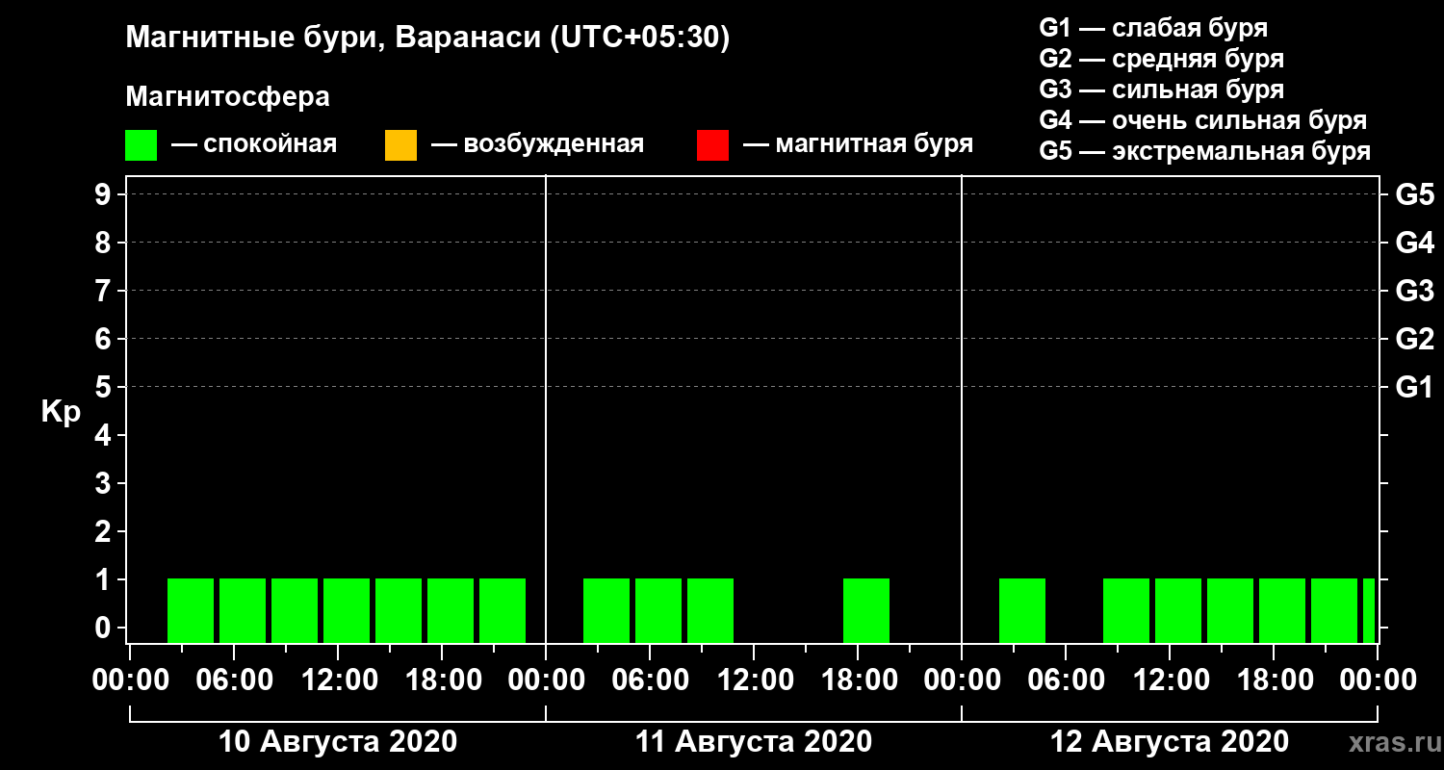Click 'G5 — экстремальная буря' legend line
The image size is (1444, 770).
1204,151
